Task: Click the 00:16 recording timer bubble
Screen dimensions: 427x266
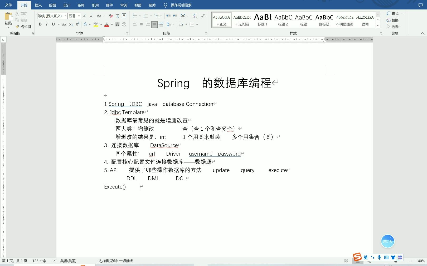Action: (x=387, y=241)
